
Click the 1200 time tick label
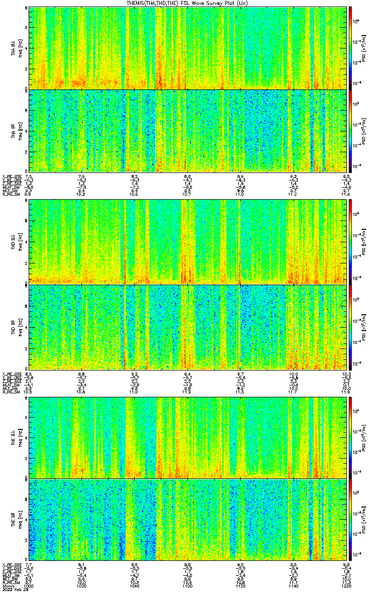346,586
